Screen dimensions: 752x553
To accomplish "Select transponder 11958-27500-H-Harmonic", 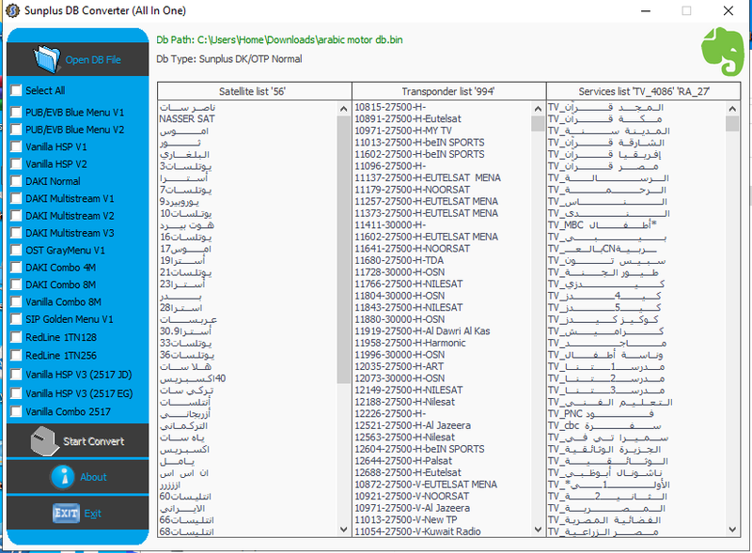I will 410,343.
